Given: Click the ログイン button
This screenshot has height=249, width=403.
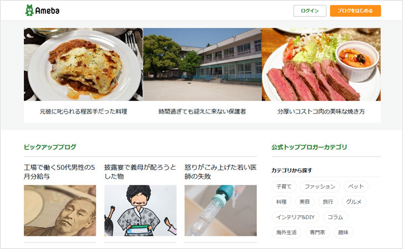Looking at the screenshot, I should coord(309,11).
